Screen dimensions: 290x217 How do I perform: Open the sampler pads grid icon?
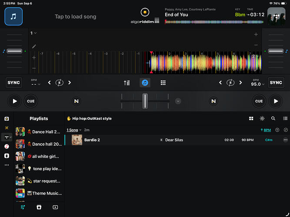163,82
